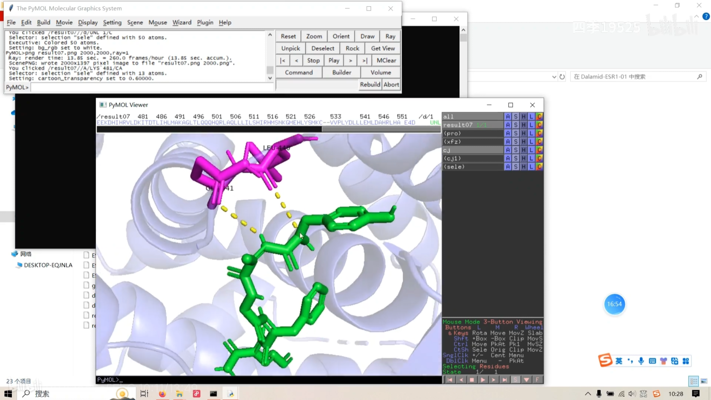
Task: Open Action menu for (cj1) selection
Action: tap(507, 158)
